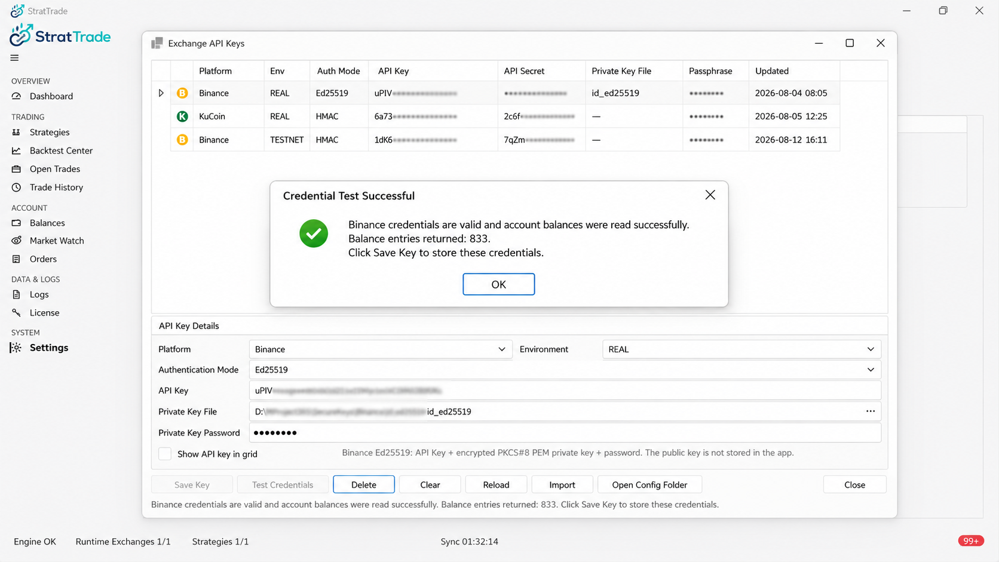Open the Environment dropdown
This screenshot has width=999, height=562.
(x=741, y=349)
